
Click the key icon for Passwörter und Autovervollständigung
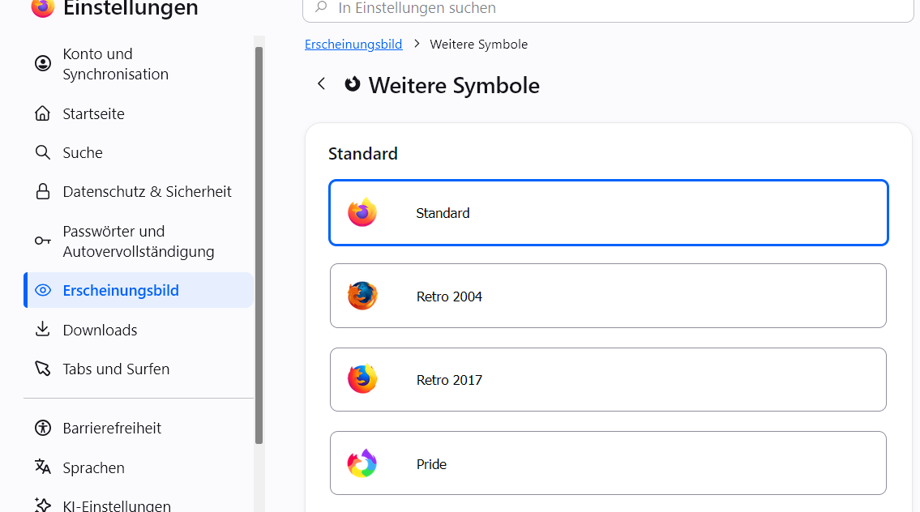tap(43, 241)
